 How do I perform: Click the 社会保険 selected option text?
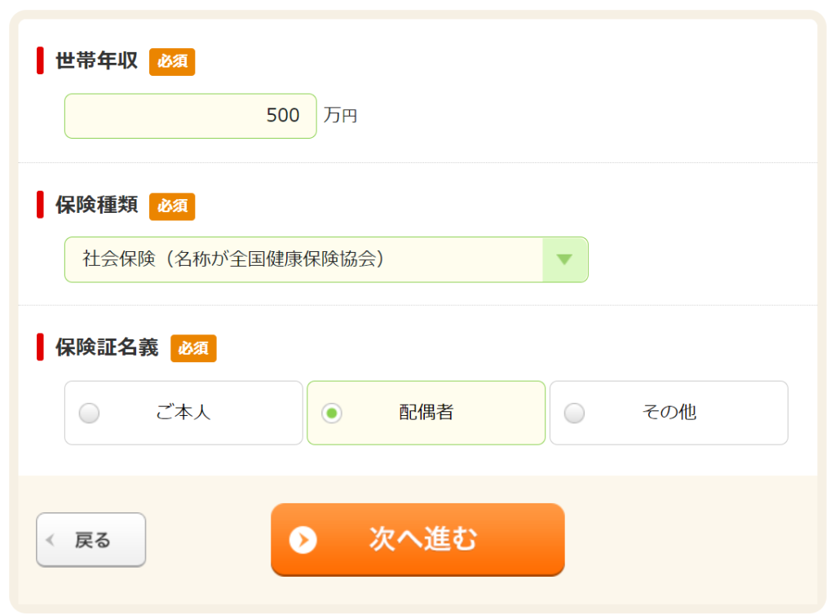233,259
